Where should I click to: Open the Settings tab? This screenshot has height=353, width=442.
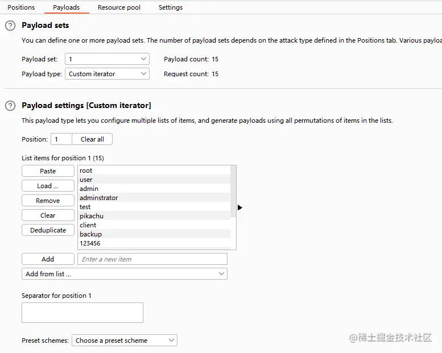(x=171, y=7)
